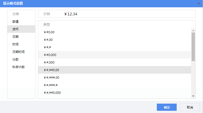Pick the ¥#.# format type
This screenshot has width=203, height=113.
47,47
